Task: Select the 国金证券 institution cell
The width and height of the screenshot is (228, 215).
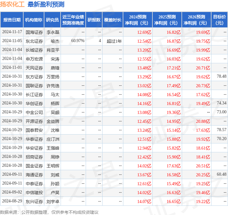Action: (34, 166)
